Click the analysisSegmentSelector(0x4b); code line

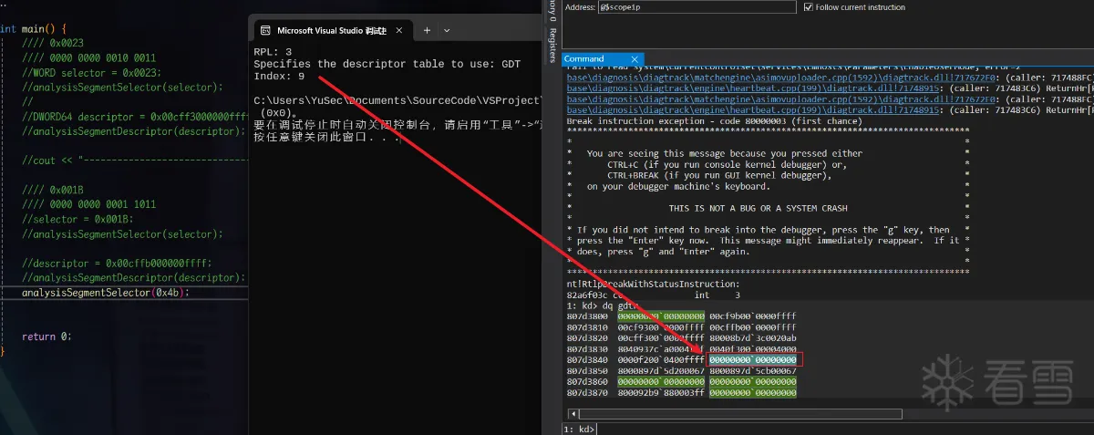[x=106, y=293]
